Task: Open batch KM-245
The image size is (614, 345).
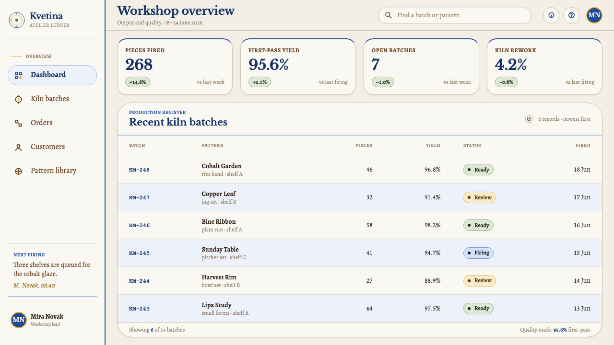Action: (139, 253)
